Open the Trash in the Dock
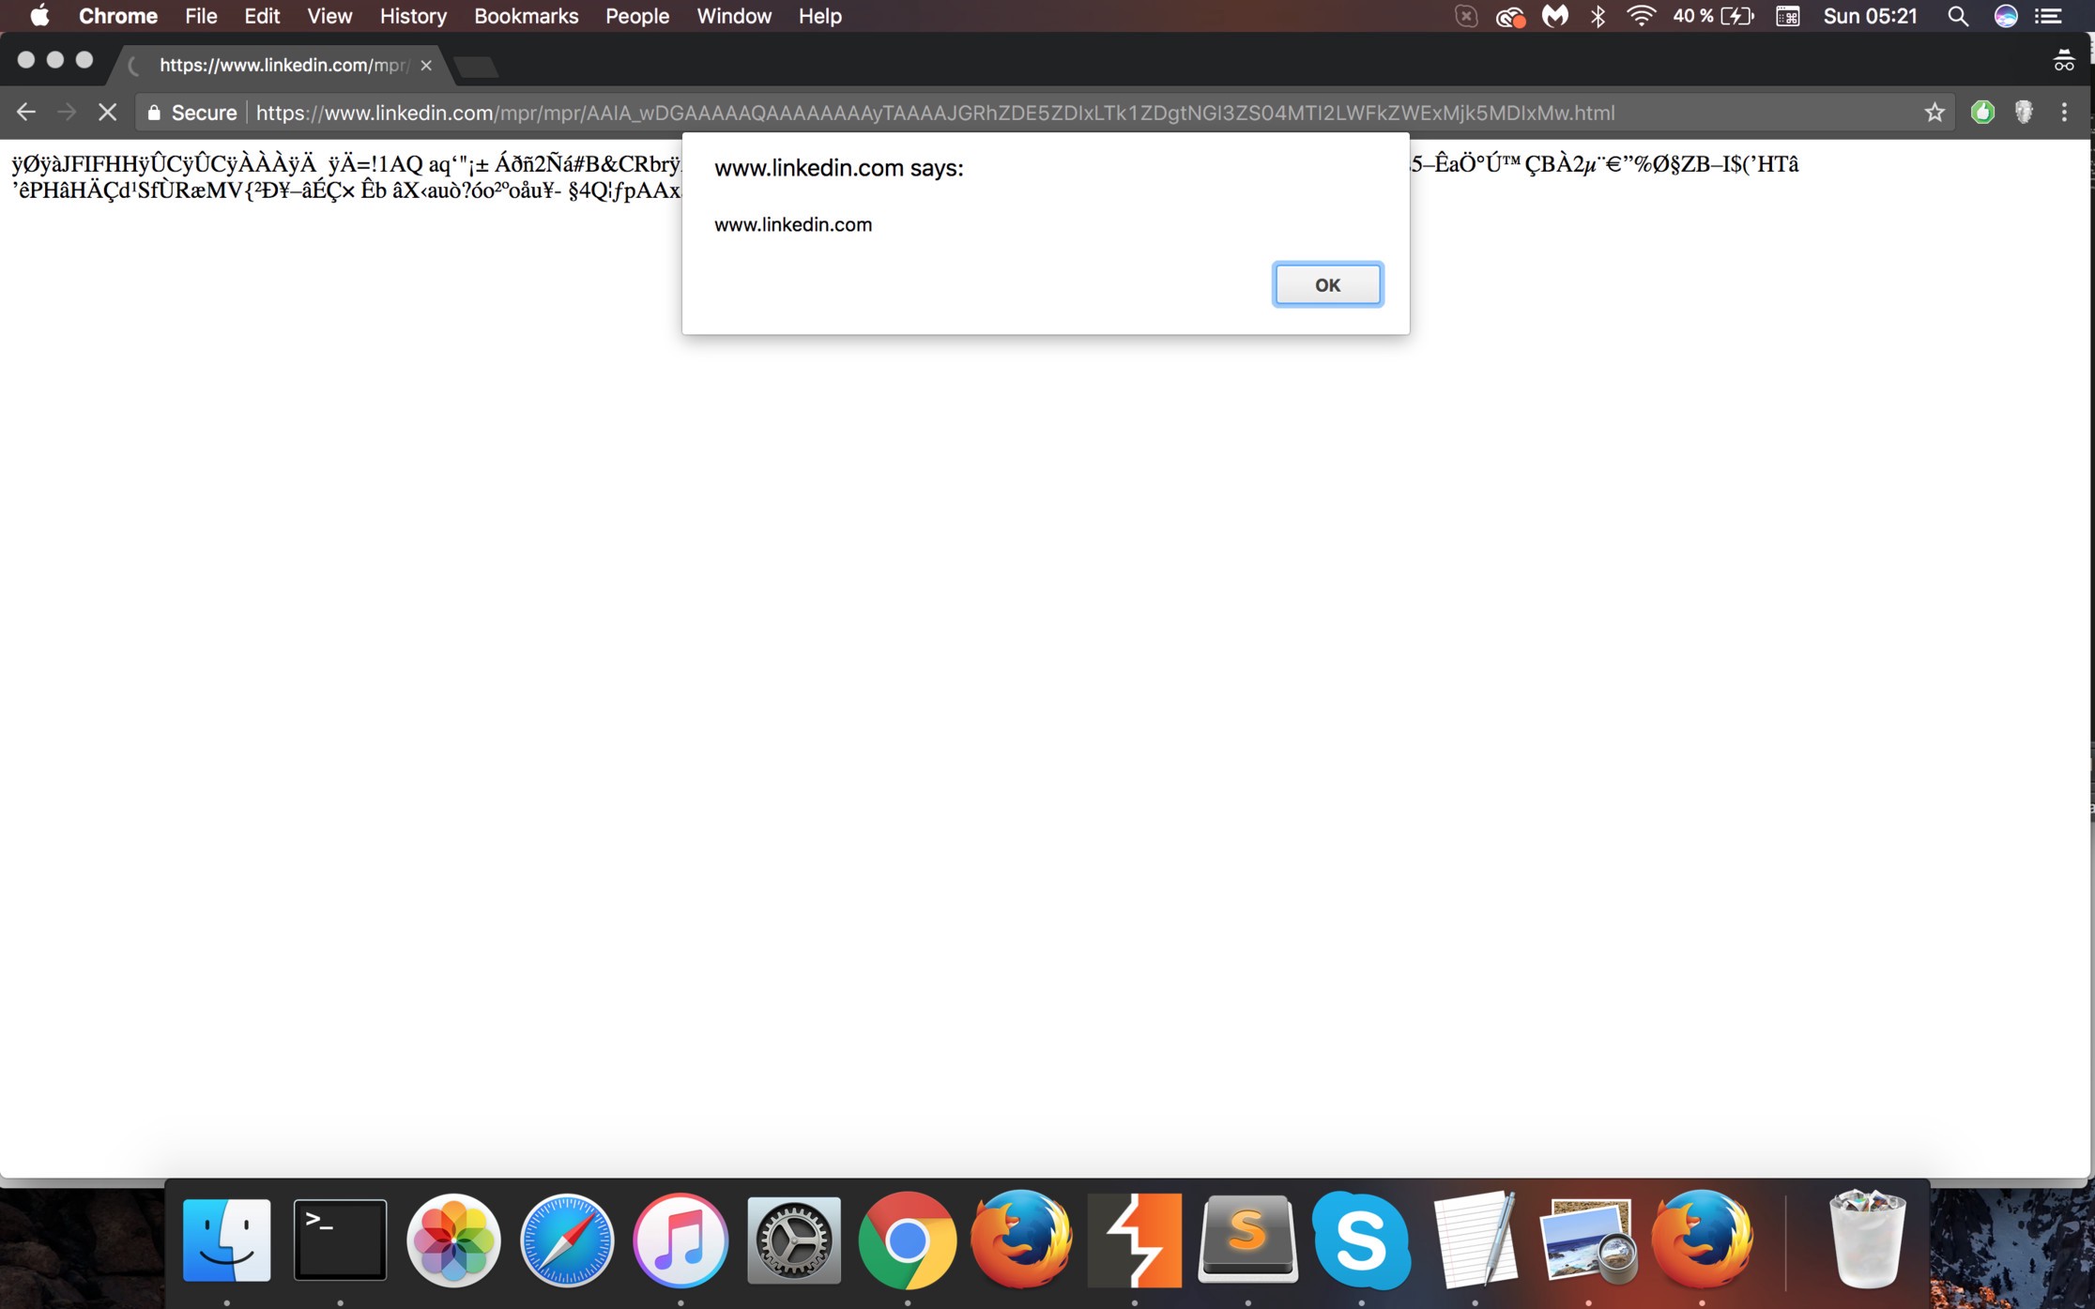The height and width of the screenshot is (1309, 2095). pos(1867,1240)
